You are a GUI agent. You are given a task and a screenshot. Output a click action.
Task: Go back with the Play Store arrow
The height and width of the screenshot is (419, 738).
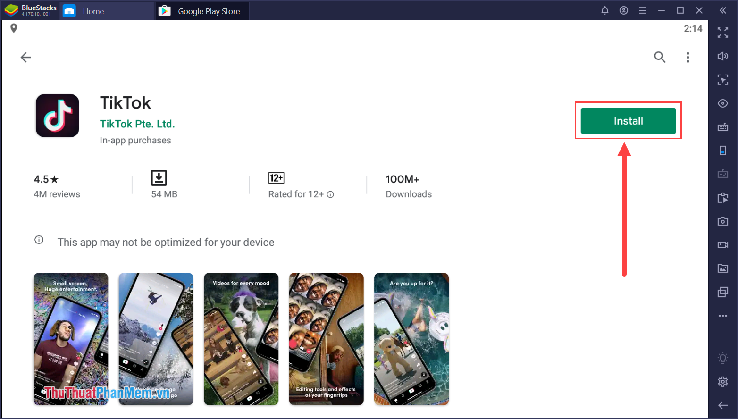pos(26,58)
